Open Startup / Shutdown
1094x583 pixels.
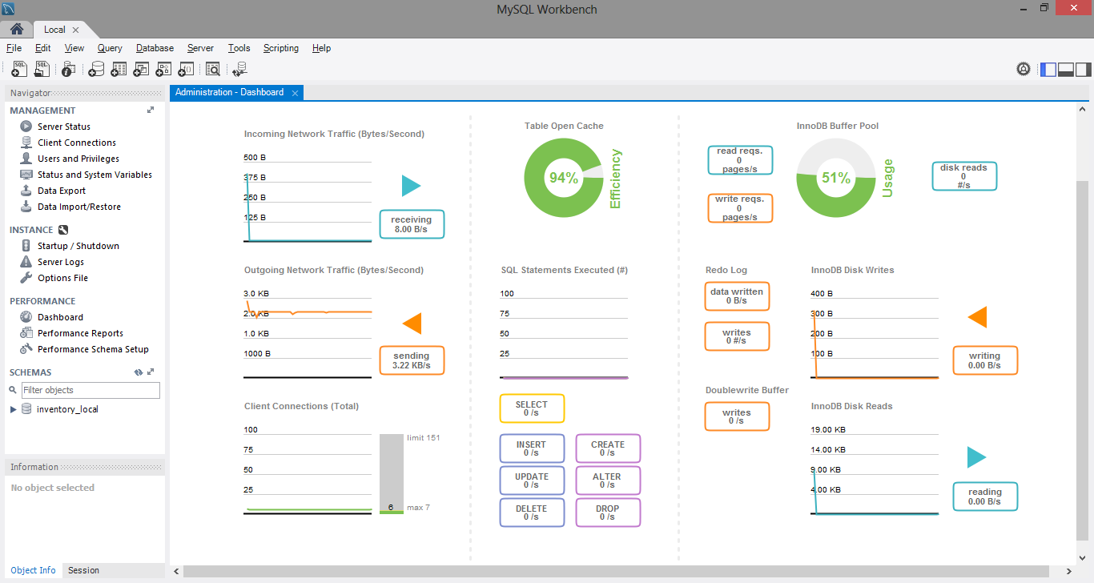78,246
